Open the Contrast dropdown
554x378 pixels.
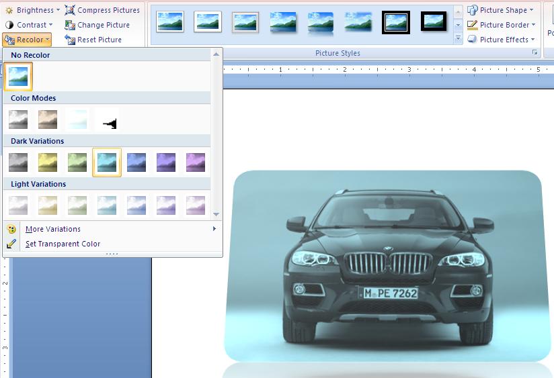pyautogui.click(x=30, y=25)
